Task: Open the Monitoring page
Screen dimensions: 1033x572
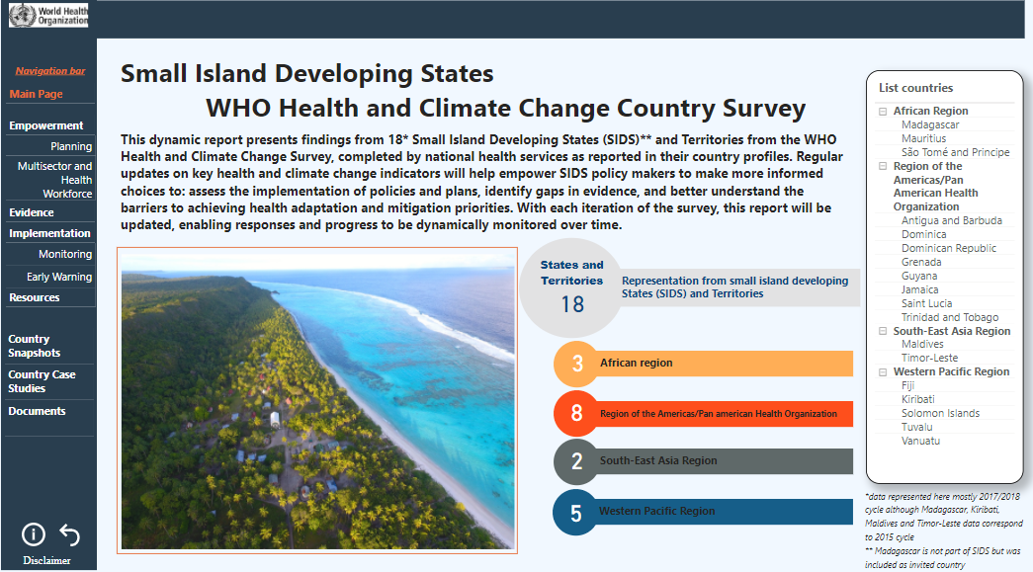Action: click(65, 254)
